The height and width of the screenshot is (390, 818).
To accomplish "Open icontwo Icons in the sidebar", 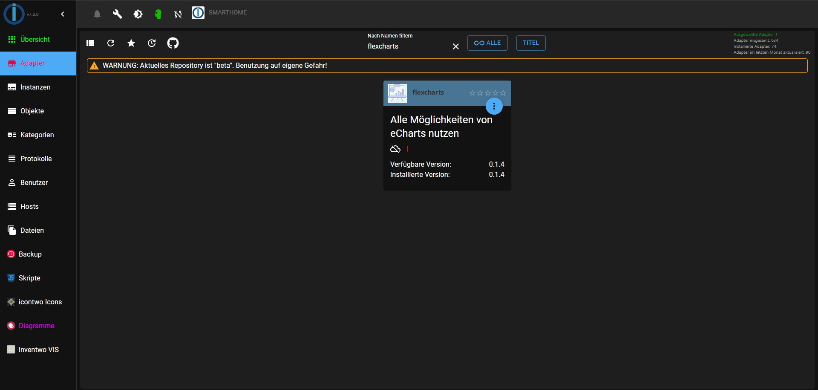I will 38,302.
